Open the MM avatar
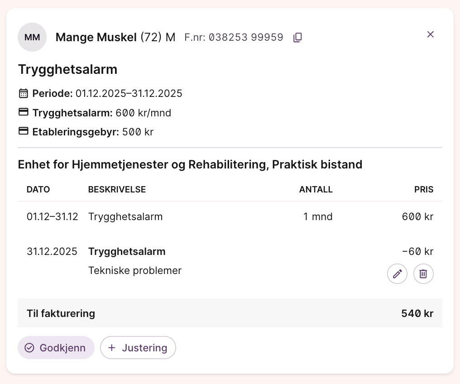The width and height of the screenshot is (460, 384). (x=32, y=37)
